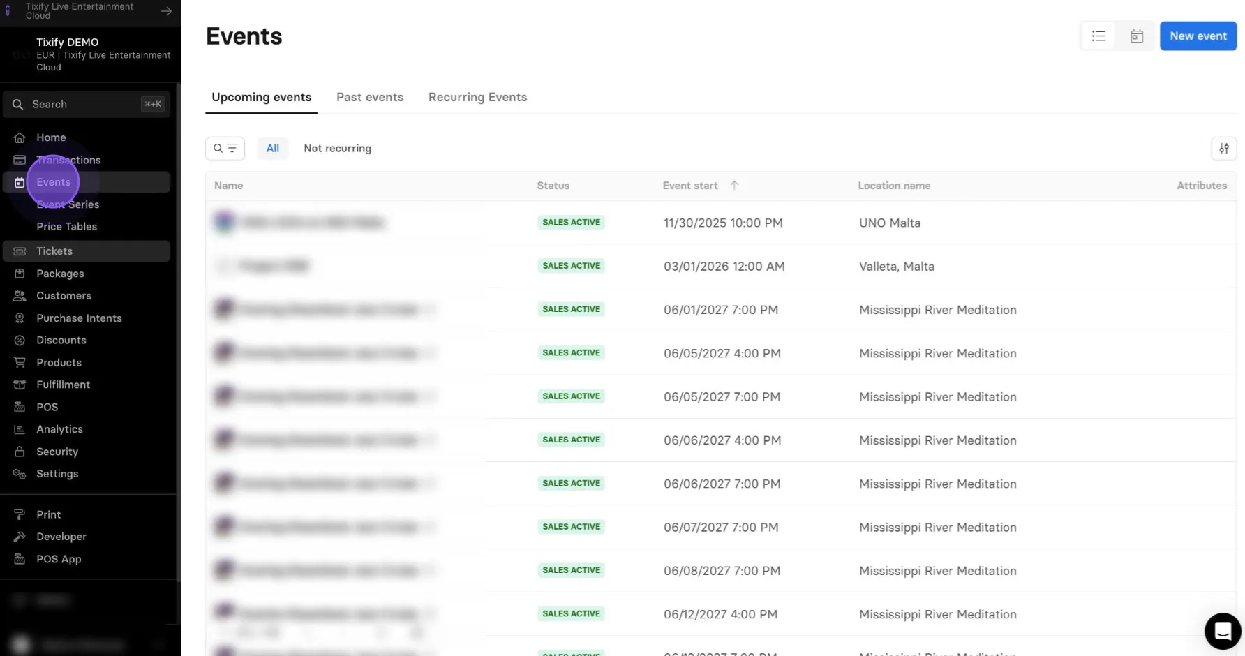Click the 06/05/2027 4:00 PM date cell
This screenshot has height=656, width=1245.
coord(722,353)
